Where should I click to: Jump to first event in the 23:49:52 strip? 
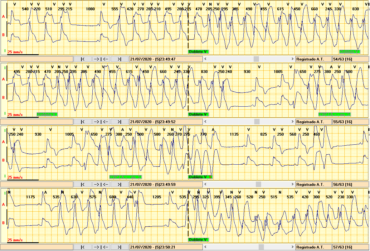83,122
